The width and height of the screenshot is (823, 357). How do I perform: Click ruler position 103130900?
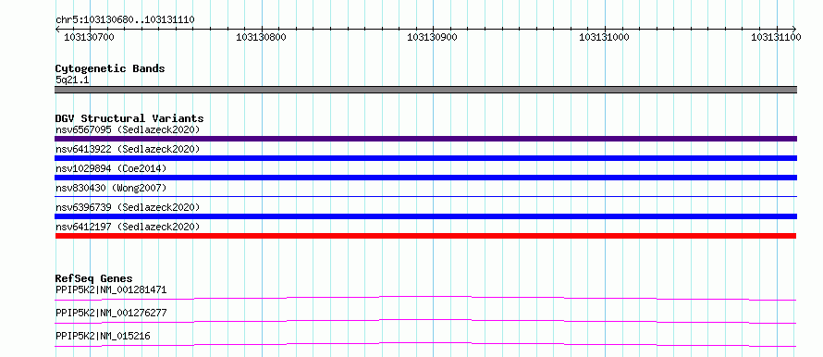pyautogui.click(x=432, y=37)
